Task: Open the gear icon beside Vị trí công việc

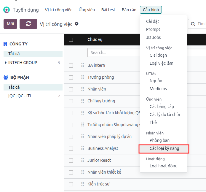Action: click(x=76, y=24)
